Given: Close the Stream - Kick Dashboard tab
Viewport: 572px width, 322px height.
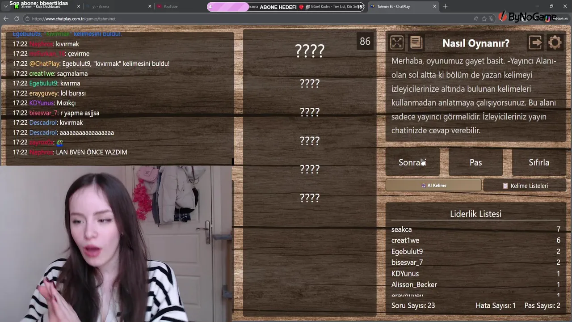Looking at the screenshot, I should [79, 6].
